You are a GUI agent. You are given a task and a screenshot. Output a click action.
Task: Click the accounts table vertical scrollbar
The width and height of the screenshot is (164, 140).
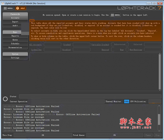click(x=160, y=72)
